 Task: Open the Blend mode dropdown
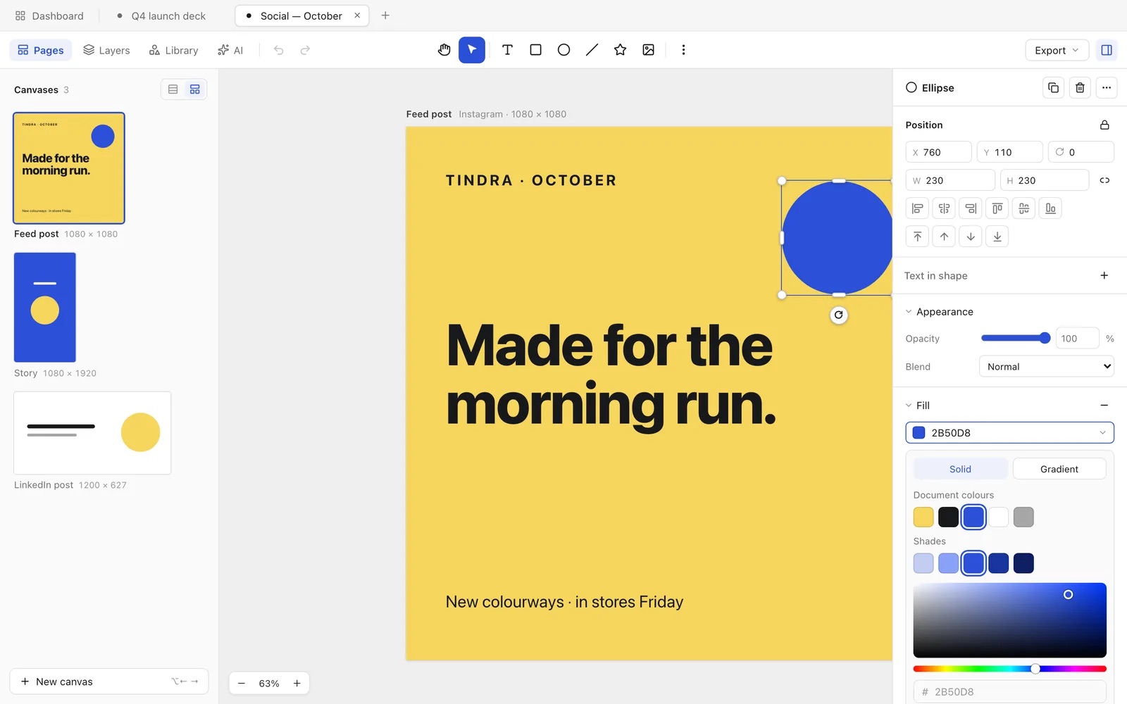pos(1046,366)
